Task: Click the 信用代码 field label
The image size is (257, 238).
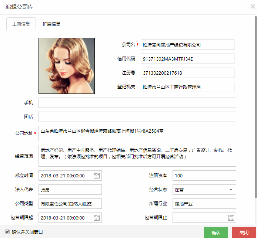Action: click(x=126, y=58)
